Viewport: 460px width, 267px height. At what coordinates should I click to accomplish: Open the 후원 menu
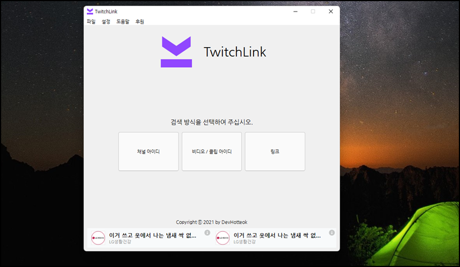[x=140, y=21]
